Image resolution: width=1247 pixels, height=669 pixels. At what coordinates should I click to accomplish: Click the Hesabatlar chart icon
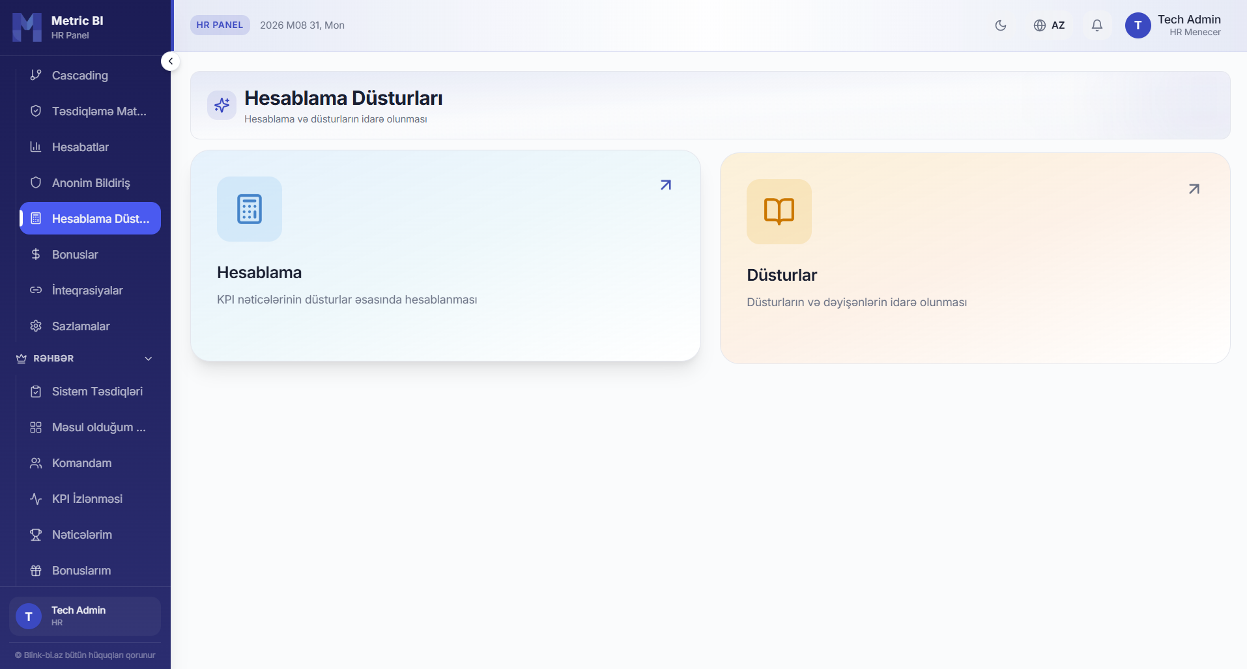click(36, 147)
